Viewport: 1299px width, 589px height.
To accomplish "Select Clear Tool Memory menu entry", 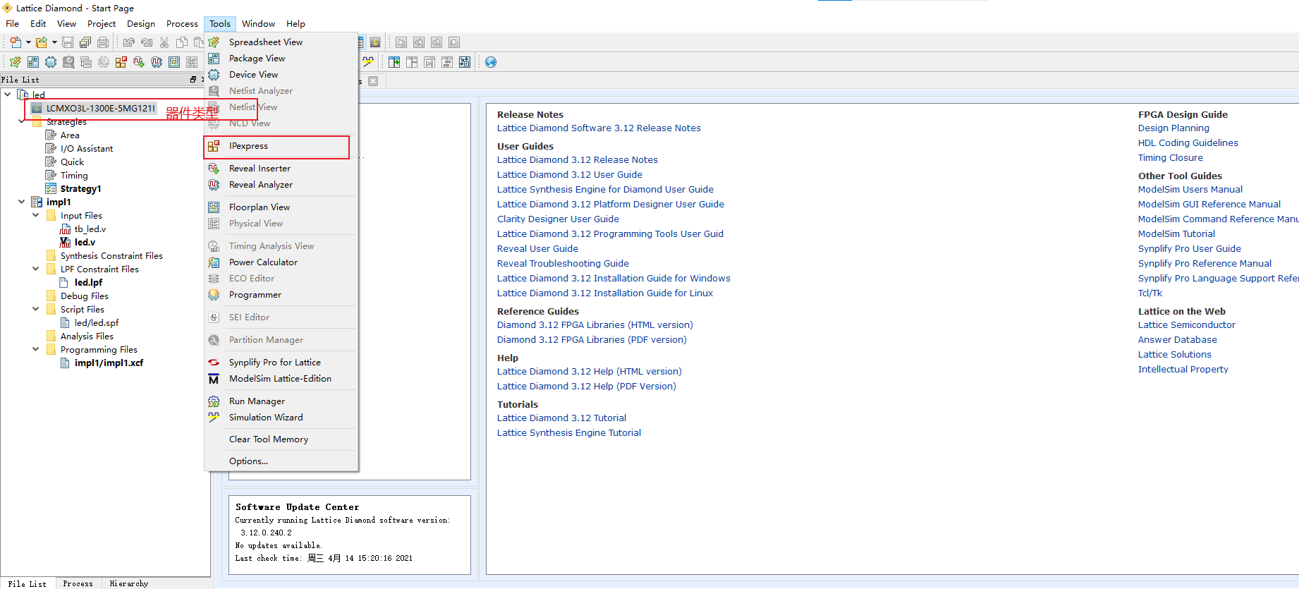I will click(281, 439).
